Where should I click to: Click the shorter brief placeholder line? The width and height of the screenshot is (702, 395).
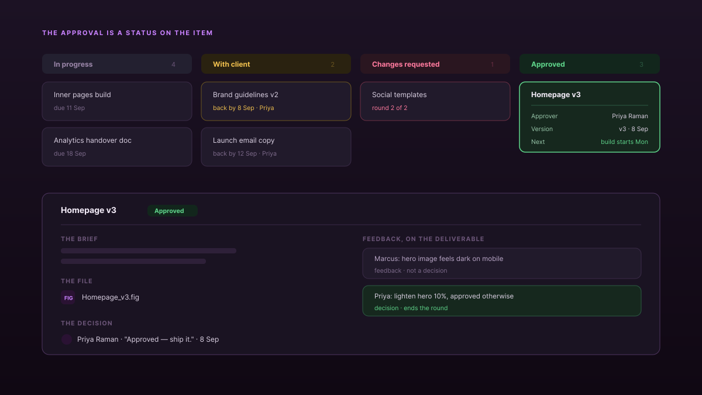[x=133, y=261]
